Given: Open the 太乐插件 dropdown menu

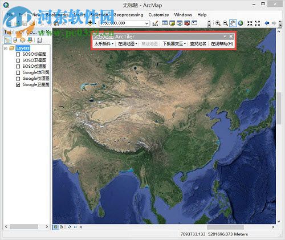Looking at the screenshot, I should (104, 44).
